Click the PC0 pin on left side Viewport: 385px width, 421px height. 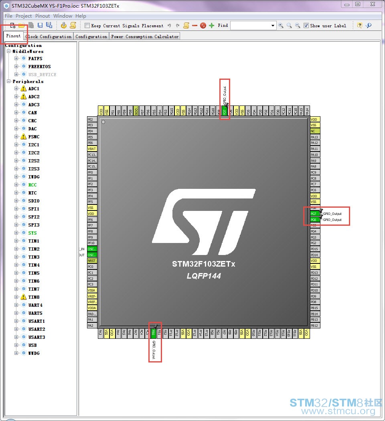coord(92,267)
